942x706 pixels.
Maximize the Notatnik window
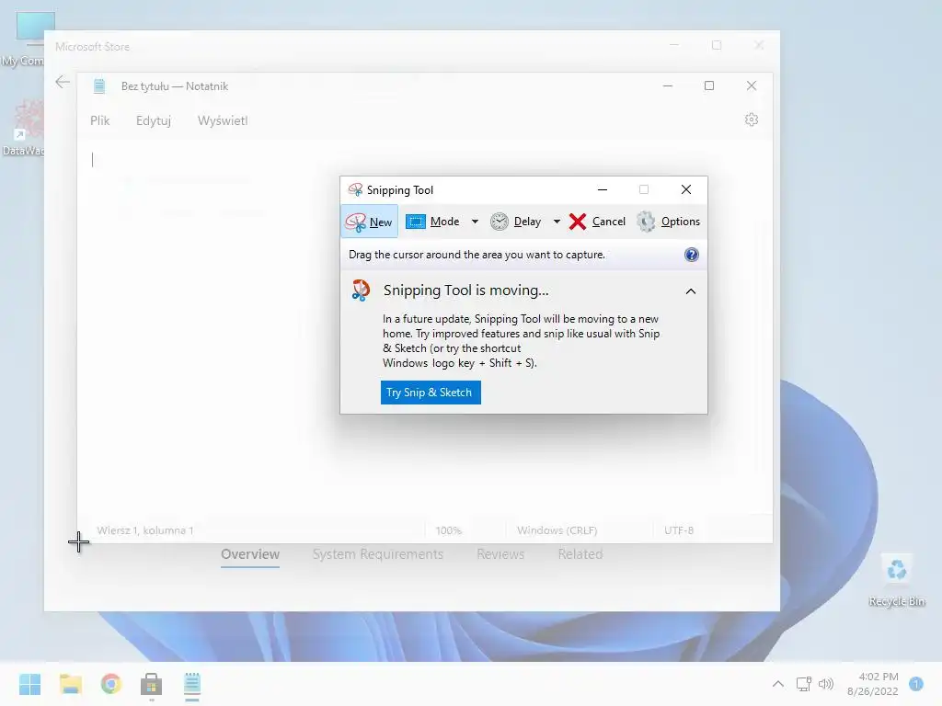click(x=709, y=85)
